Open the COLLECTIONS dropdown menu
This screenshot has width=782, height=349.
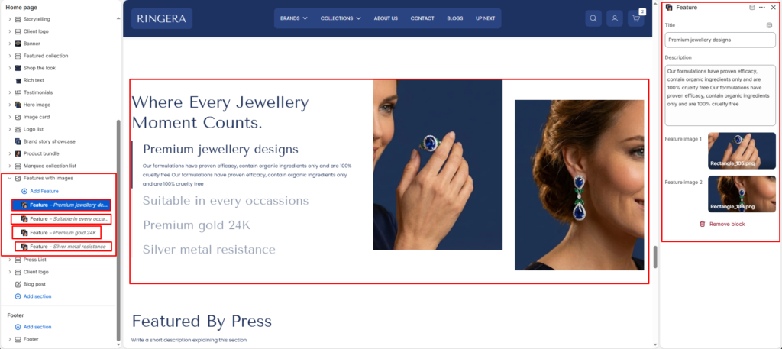click(x=341, y=18)
